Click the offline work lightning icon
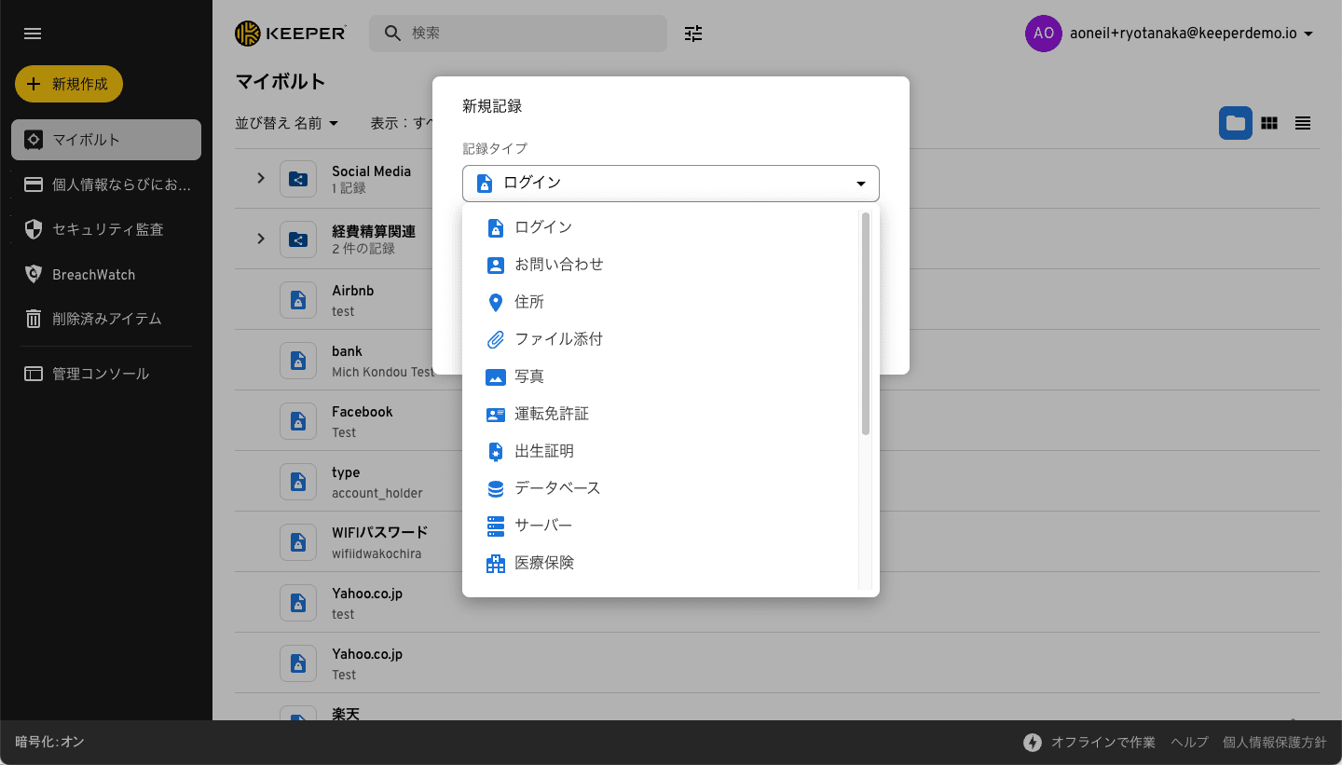Screen dimensions: 1342x765 pyautogui.click(x=1033, y=743)
